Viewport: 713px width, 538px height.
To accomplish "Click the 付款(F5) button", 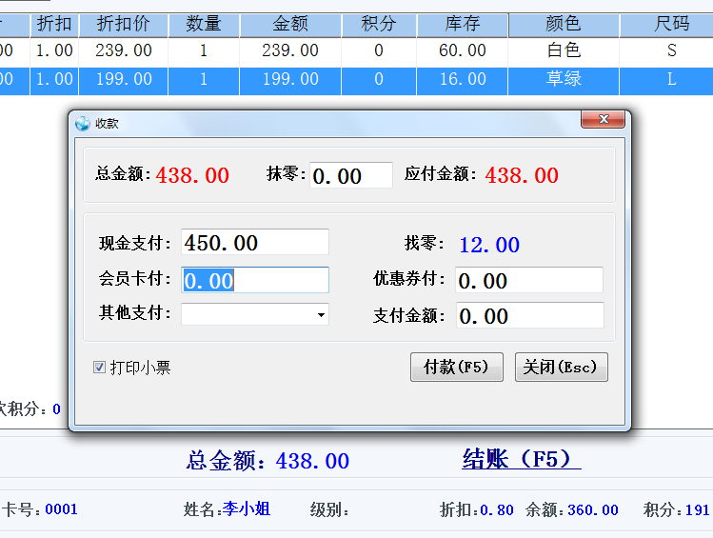I will [456, 368].
